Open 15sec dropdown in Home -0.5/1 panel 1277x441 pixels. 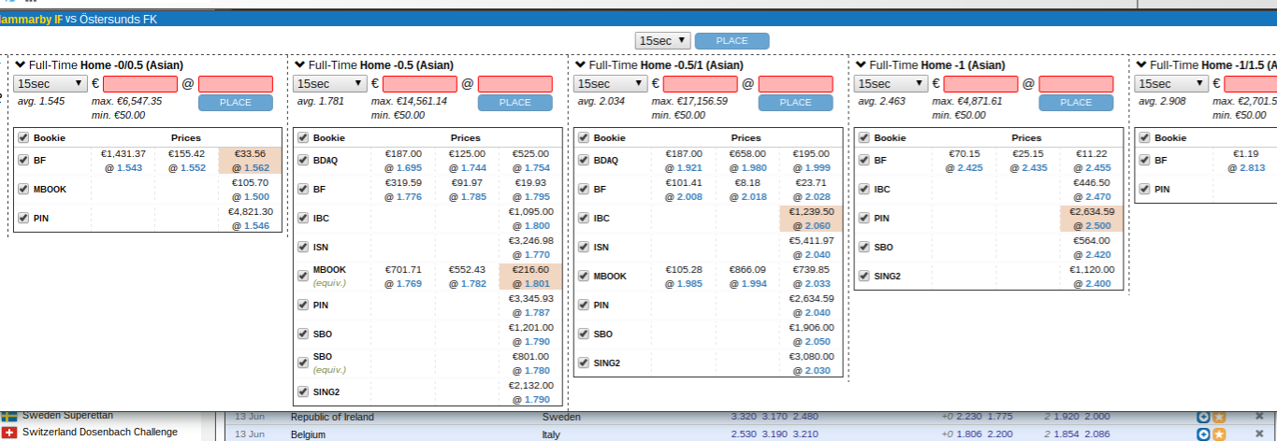(611, 83)
